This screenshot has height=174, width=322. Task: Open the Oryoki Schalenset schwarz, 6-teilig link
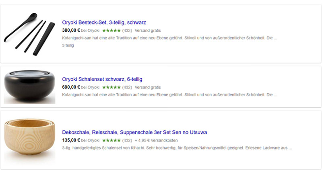(102, 79)
